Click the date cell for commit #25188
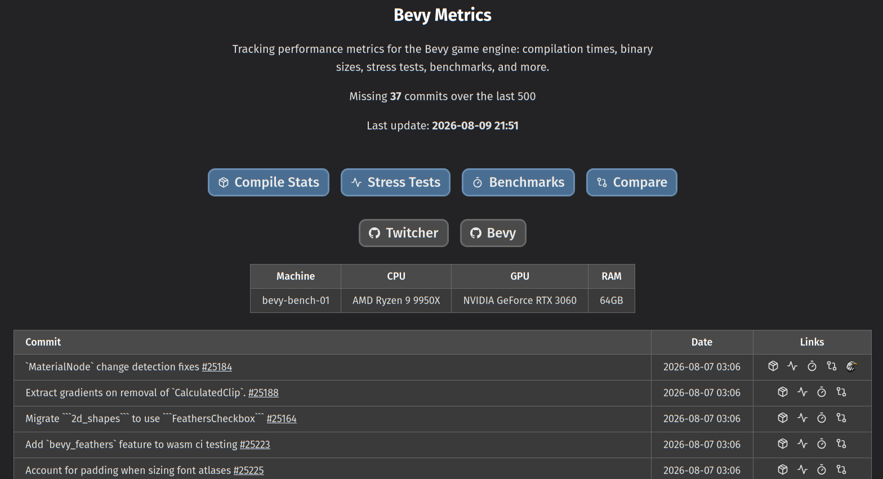Screen dimensions: 883x479 tap(702, 393)
